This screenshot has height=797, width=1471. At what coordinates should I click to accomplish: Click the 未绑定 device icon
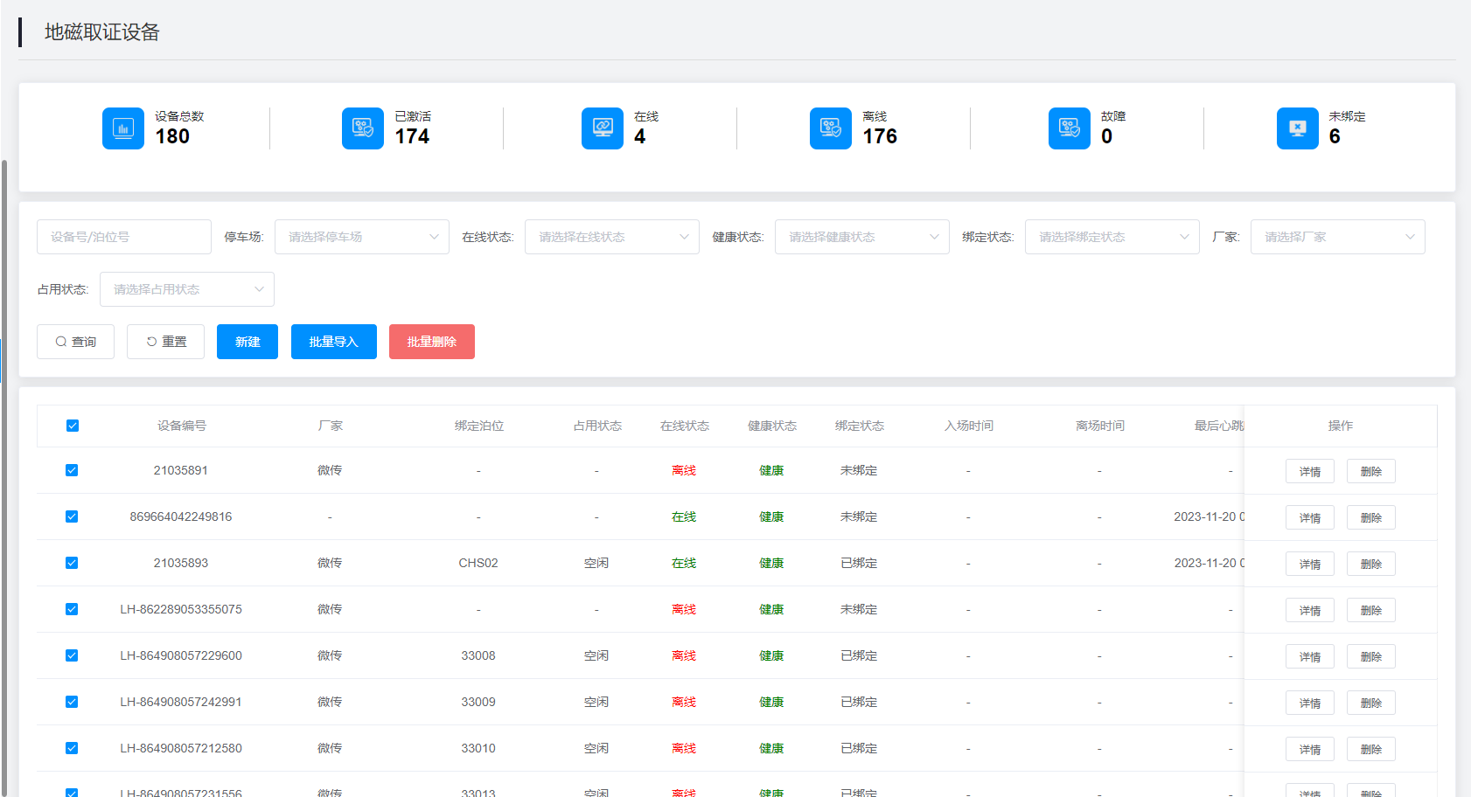pos(1298,128)
